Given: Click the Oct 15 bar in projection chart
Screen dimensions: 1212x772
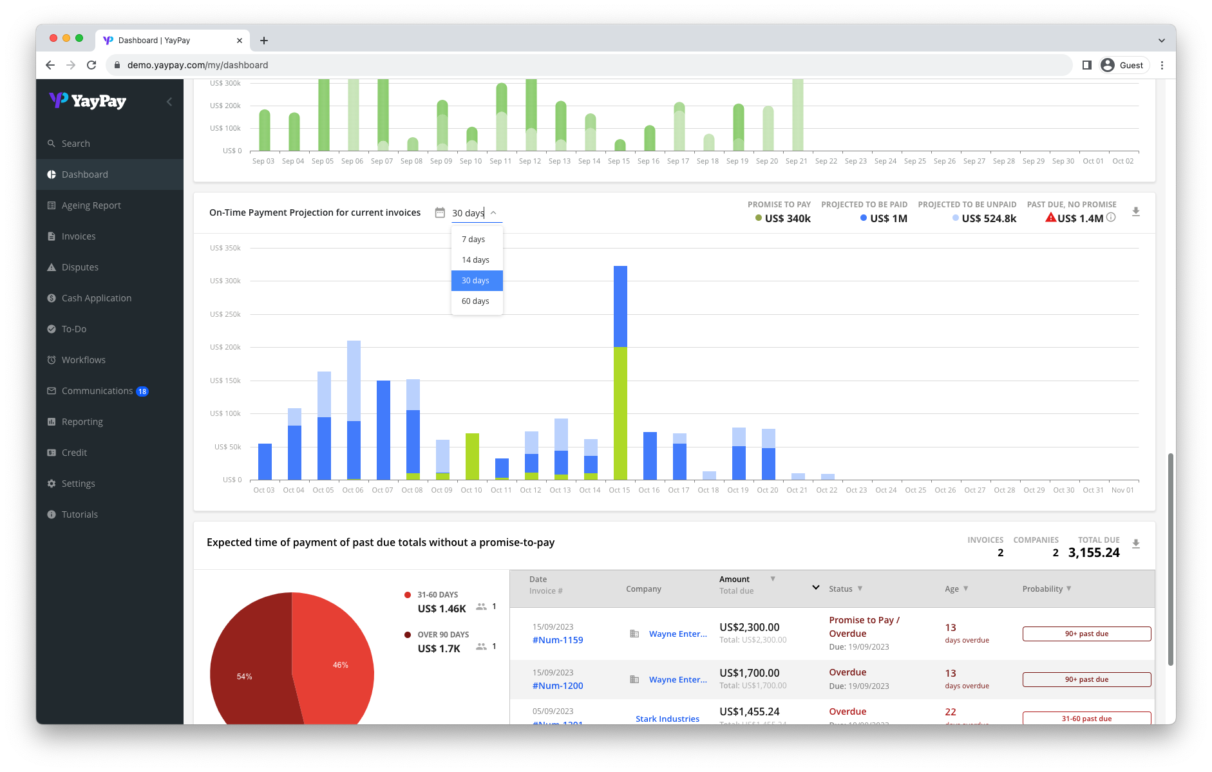Looking at the screenshot, I should point(620,373).
